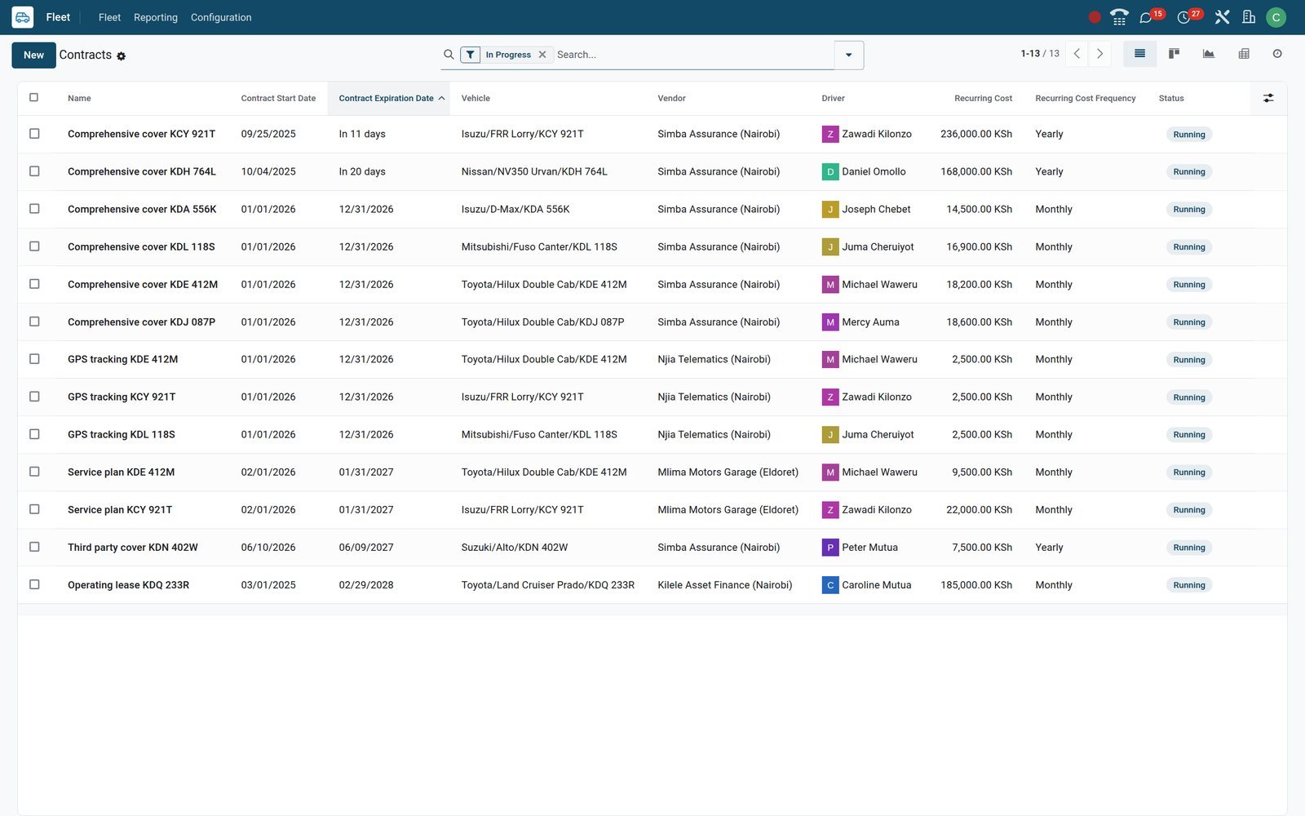Open the user avatar C menu
Screen dimensions: 1305x816
[1276, 17]
